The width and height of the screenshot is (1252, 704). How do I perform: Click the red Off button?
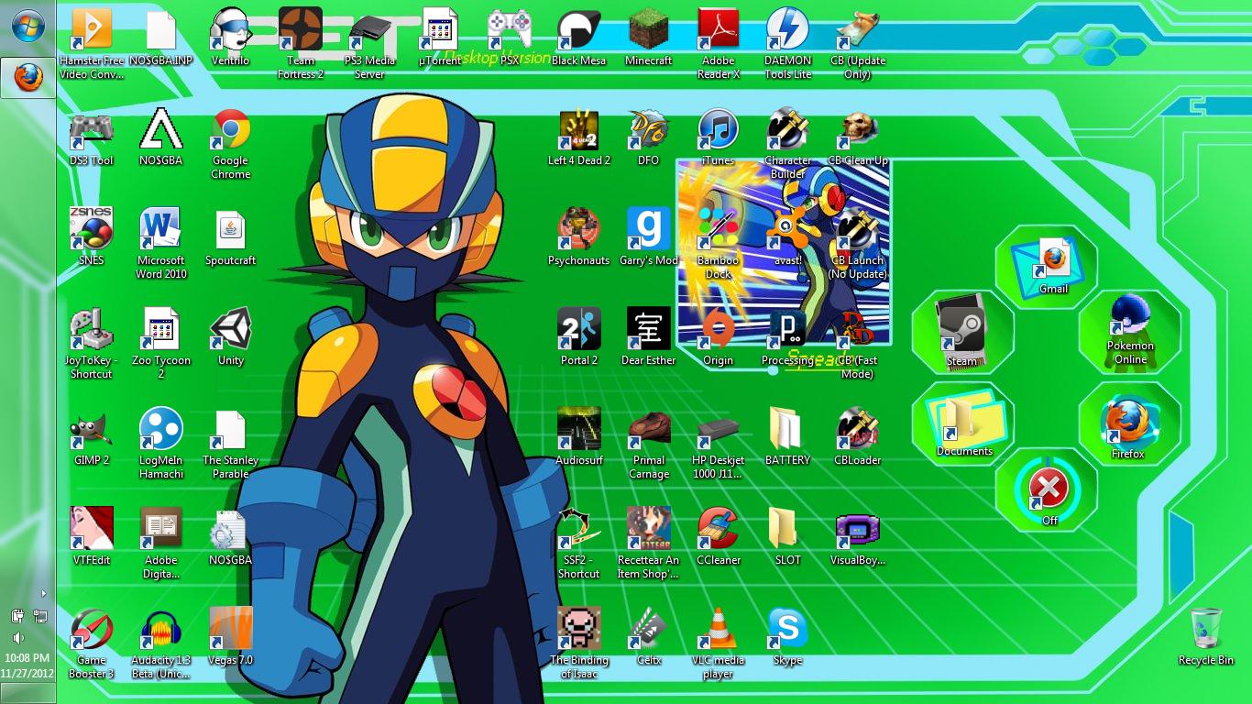tap(1047, 490)
